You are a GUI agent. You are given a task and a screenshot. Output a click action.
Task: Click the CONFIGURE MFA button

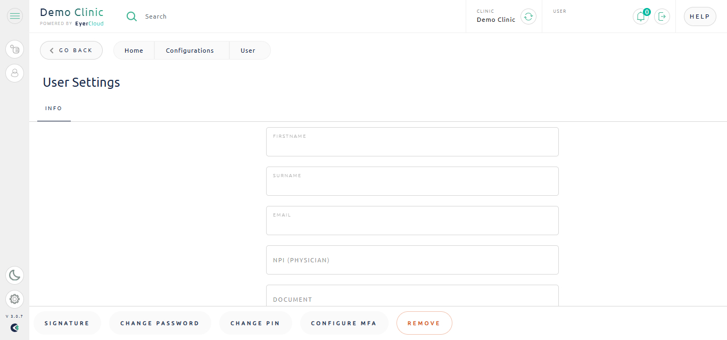344,323
